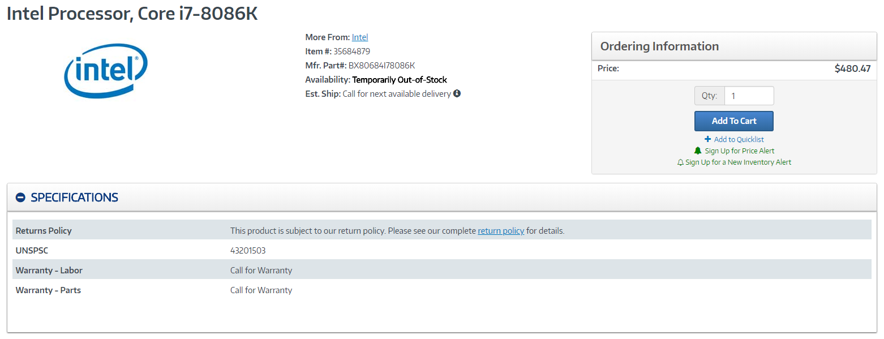Focus the Qty quantity input field
This screenshot has height=339, width=884.
coord(749,96)
